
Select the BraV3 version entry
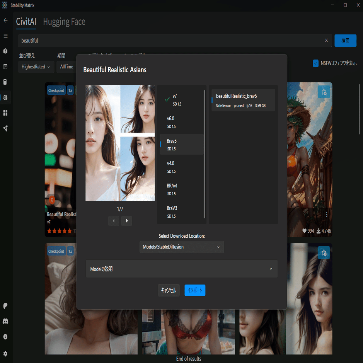pyautogui.click(x=182, y=212)
